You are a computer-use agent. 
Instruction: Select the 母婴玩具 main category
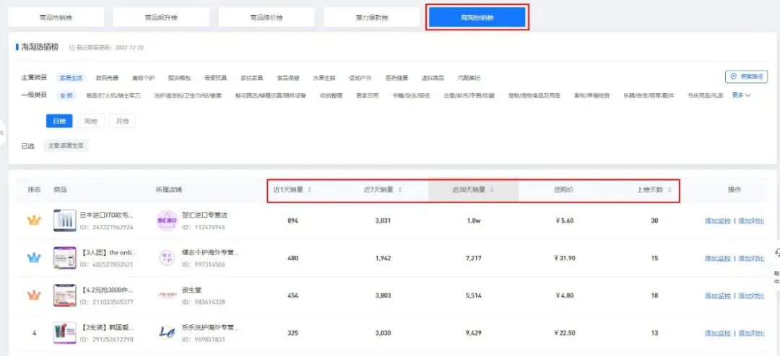point(215,78)
